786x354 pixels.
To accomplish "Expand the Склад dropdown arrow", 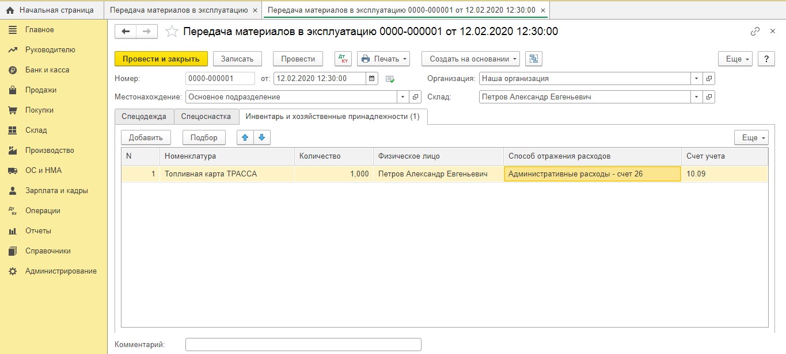I will [x=697, y=97].
